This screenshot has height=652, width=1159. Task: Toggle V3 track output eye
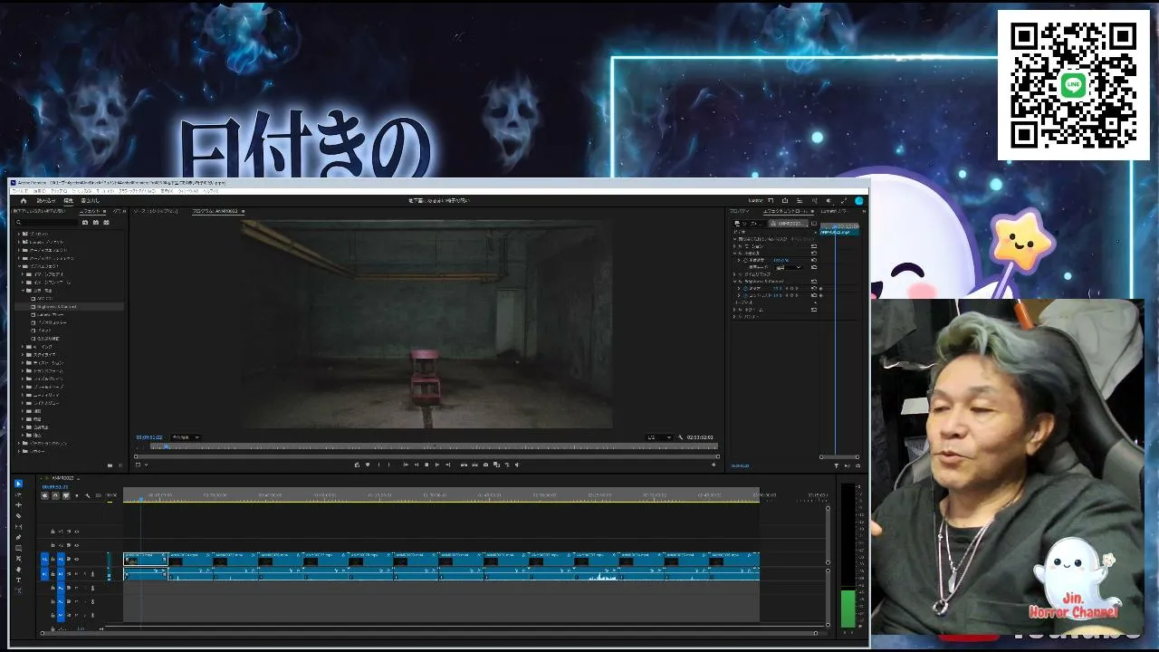77,532
